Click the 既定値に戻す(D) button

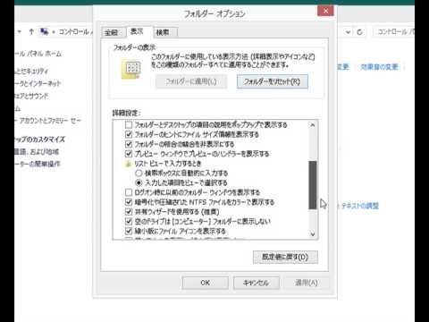(285, 257)
